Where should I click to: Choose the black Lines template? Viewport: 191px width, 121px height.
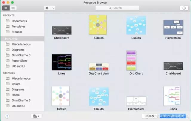[62, 62]
